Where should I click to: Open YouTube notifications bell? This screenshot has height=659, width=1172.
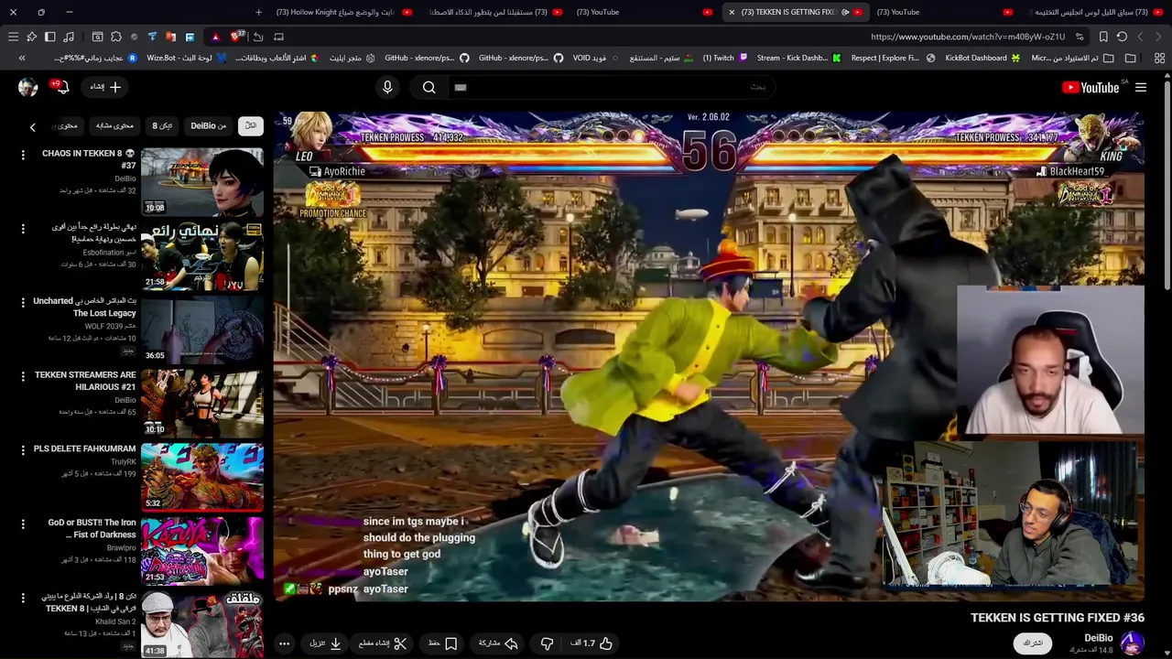[61, 87]
